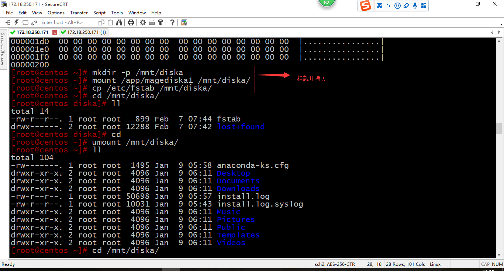Screen dimensions: 504x271
Task: Click the Paste clipboard icon
Action: pyautogui.click(x=110, y=22)
